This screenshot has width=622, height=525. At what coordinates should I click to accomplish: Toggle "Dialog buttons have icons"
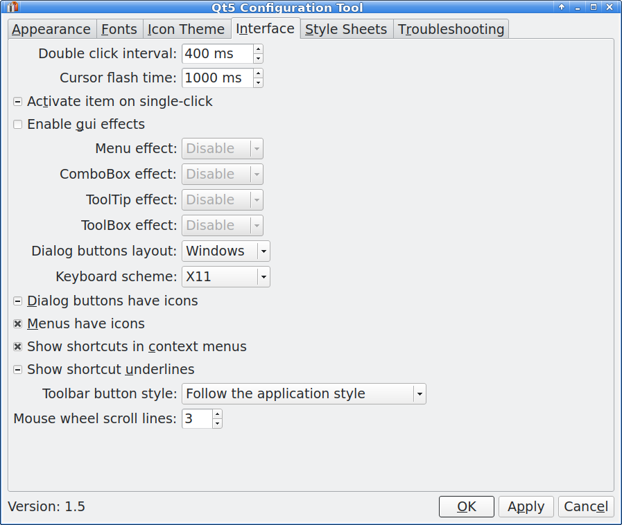tap(17, 301)
